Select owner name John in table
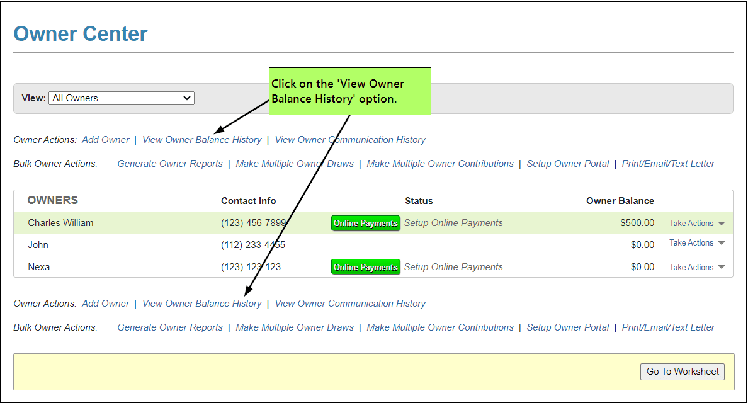The width and height of the screenshot is (748, 403). click(38, 245)
